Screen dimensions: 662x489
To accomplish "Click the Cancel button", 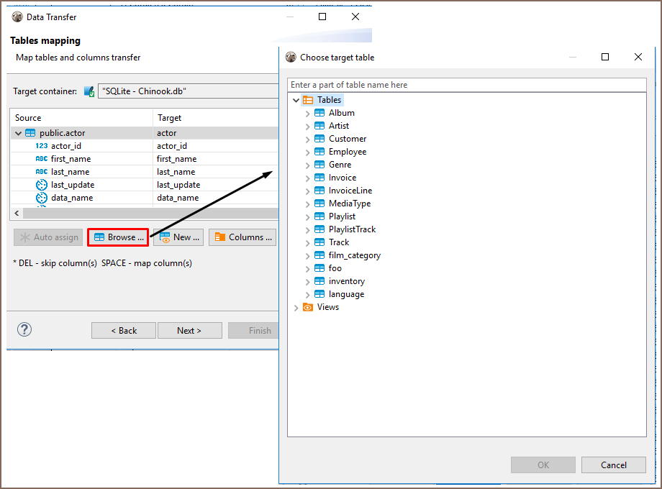I will point(613,465).
